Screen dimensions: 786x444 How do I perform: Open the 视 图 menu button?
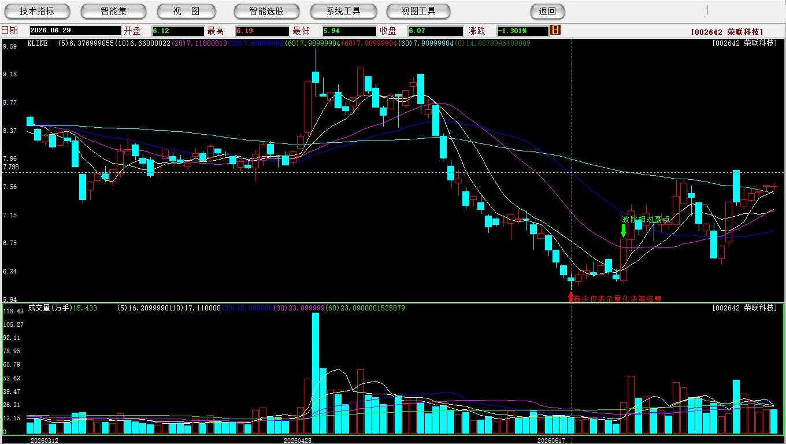click(x=186, y=11)
